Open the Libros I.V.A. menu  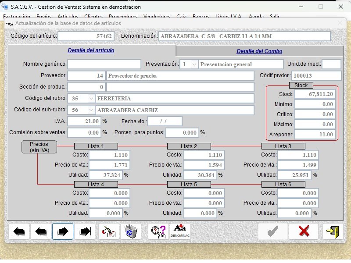(x=228, y=16)
